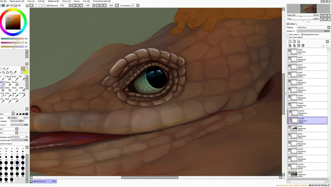This screenshot has height=187, width=331.
Task: Expand the Эффекты section
Action: [288, 24]
